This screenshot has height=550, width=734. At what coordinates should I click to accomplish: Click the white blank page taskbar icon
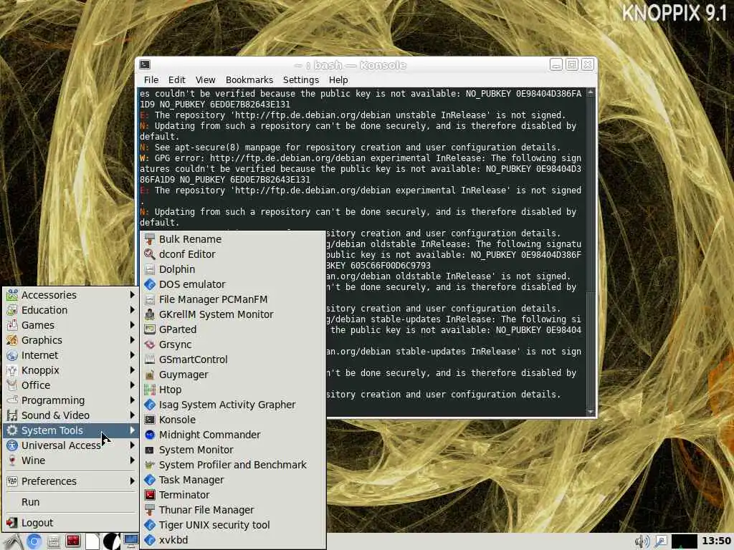click(92, 541)
